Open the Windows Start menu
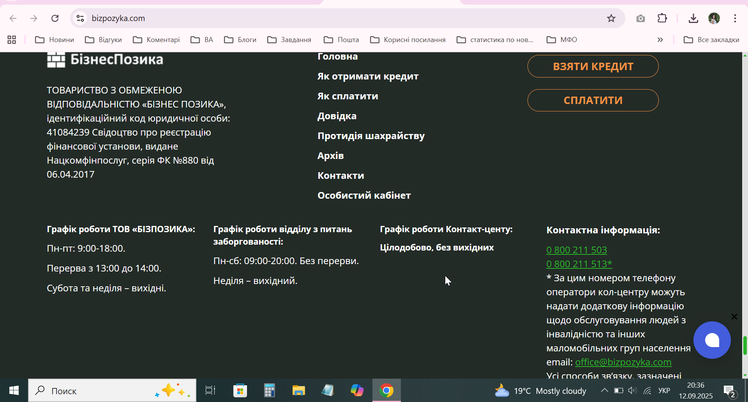Viewport: 748px width, 402px height. 14,390
